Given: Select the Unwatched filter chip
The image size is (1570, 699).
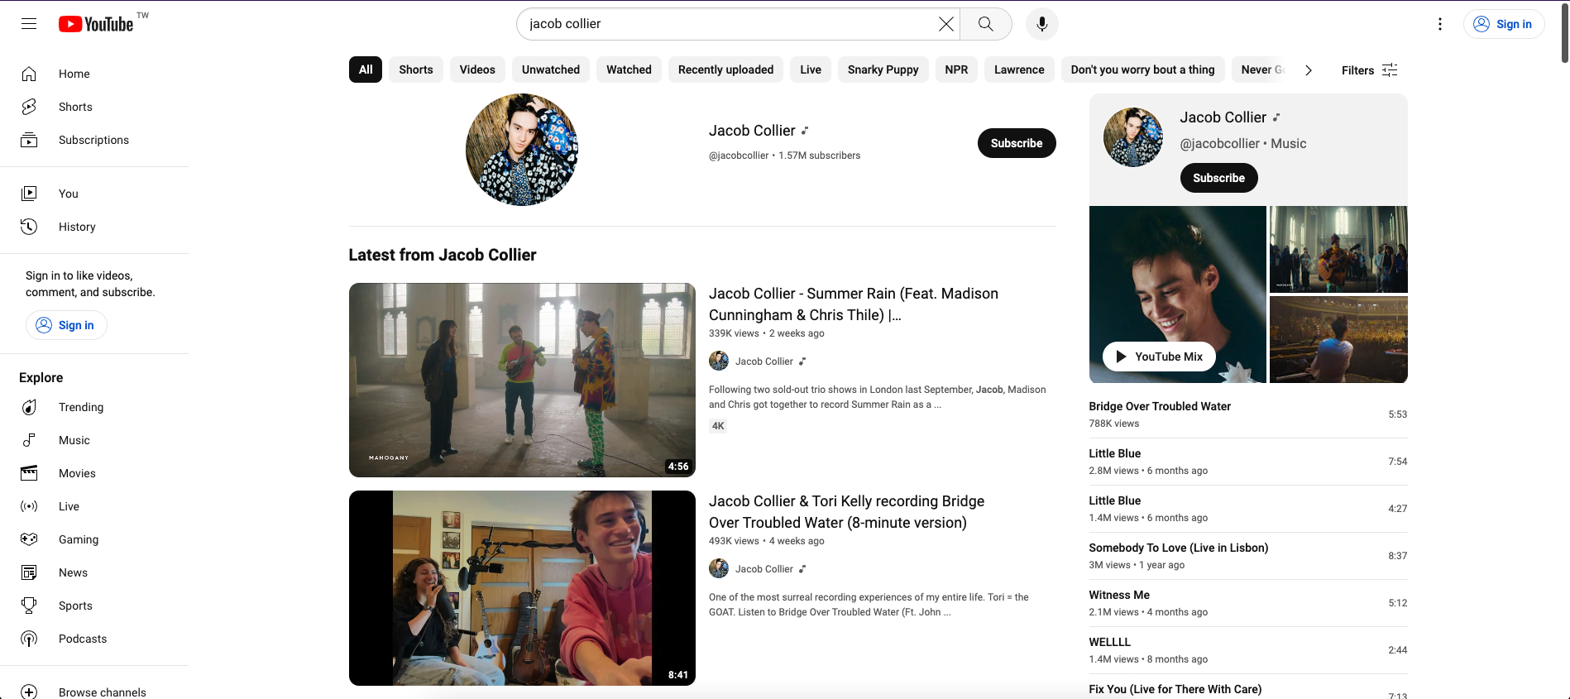Looking at the screenshot, I should tap(551, 69).
